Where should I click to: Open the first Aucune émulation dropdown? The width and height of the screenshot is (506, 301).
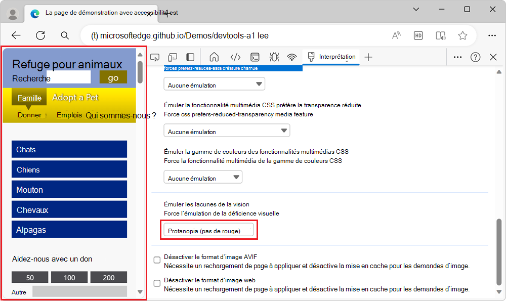214,83
